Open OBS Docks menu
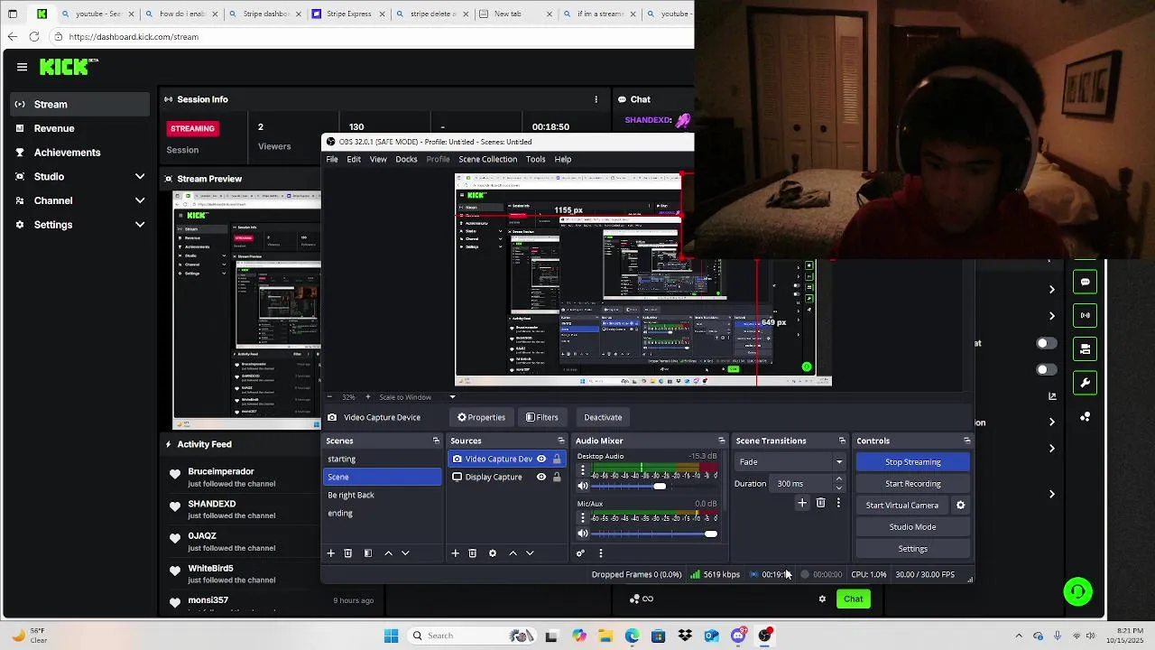This screenshot has height=650, width=1155. [406, 160]
